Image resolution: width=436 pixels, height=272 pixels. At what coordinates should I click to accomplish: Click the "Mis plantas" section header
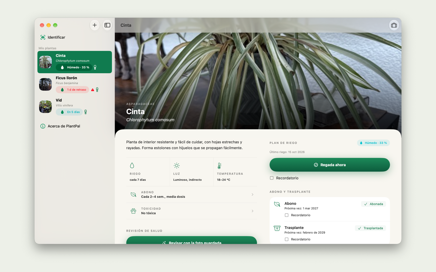tap(47, 48)
